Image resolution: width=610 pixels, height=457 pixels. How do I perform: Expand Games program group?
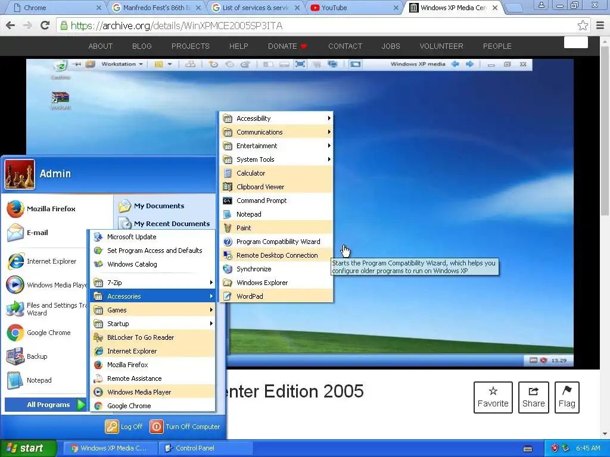click(x=152, y=310)
